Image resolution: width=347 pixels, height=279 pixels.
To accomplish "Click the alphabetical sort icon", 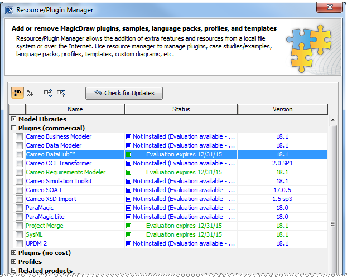I will (30, 93).
